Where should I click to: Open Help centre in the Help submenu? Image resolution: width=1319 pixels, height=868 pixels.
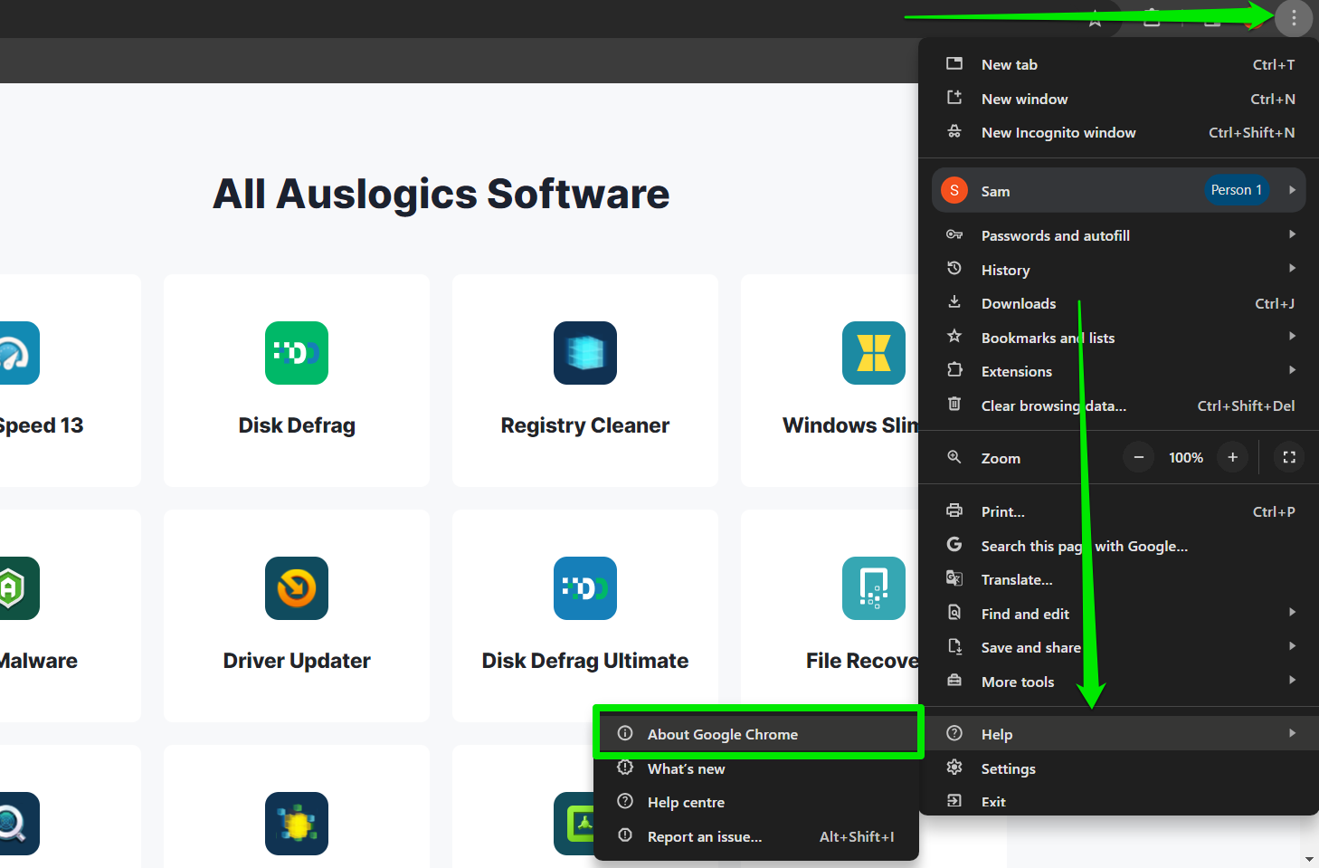686,803
